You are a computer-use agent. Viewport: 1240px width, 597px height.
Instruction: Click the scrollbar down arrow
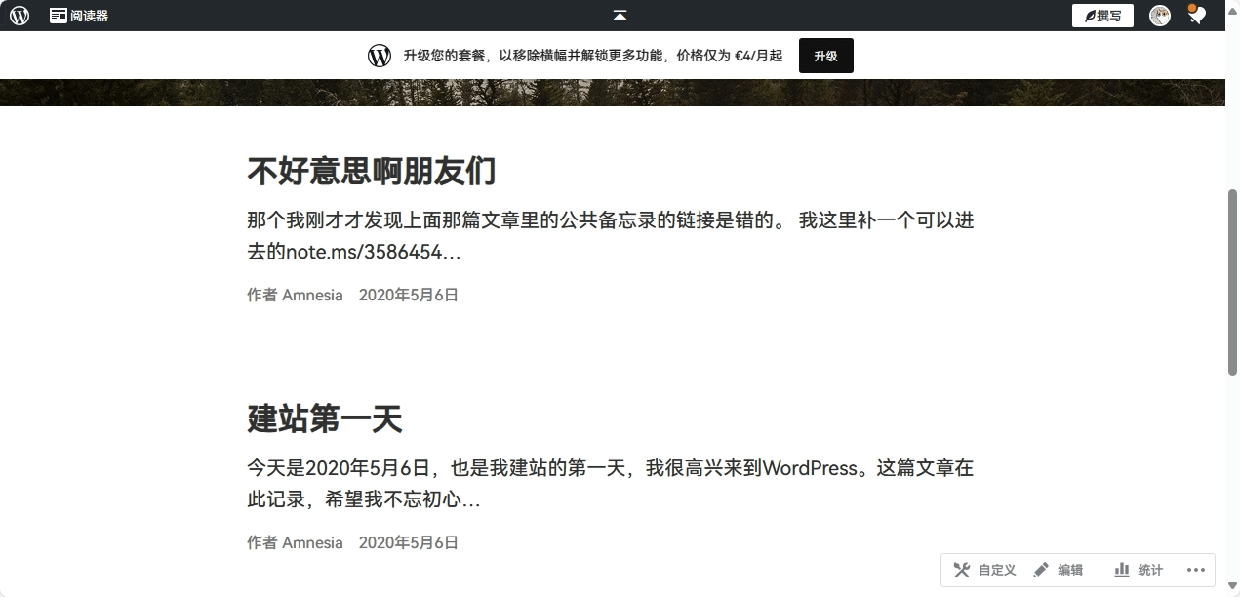pyautogui.click(x=1232, y=587)
